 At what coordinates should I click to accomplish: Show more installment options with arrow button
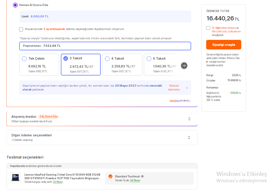pyautogui.click(x=184, y=66)
